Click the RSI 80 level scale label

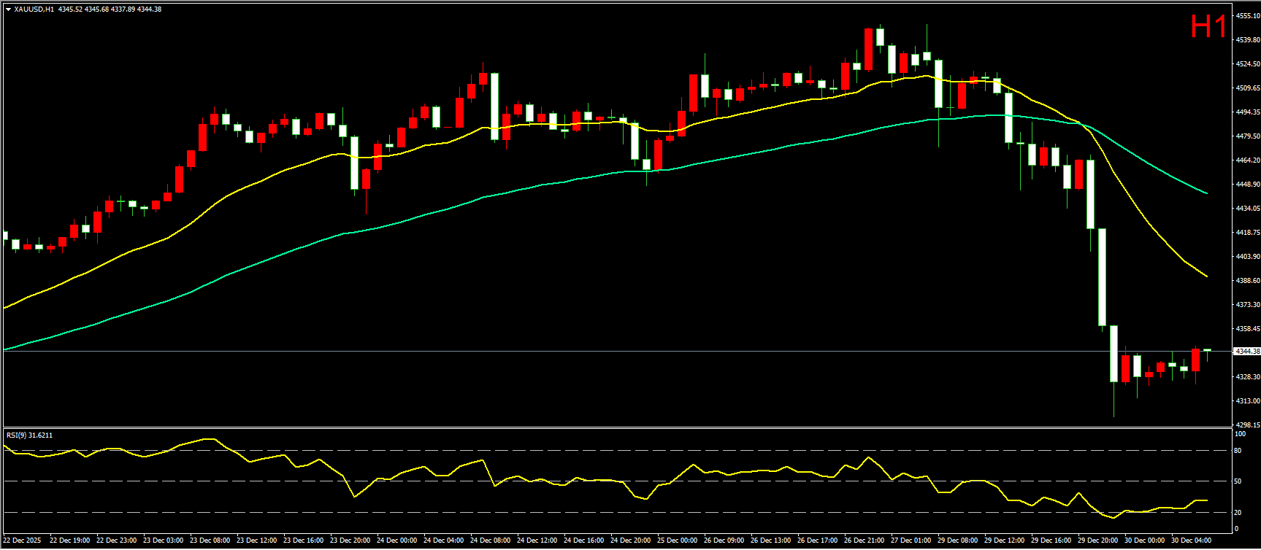[x=1238, y=451]
